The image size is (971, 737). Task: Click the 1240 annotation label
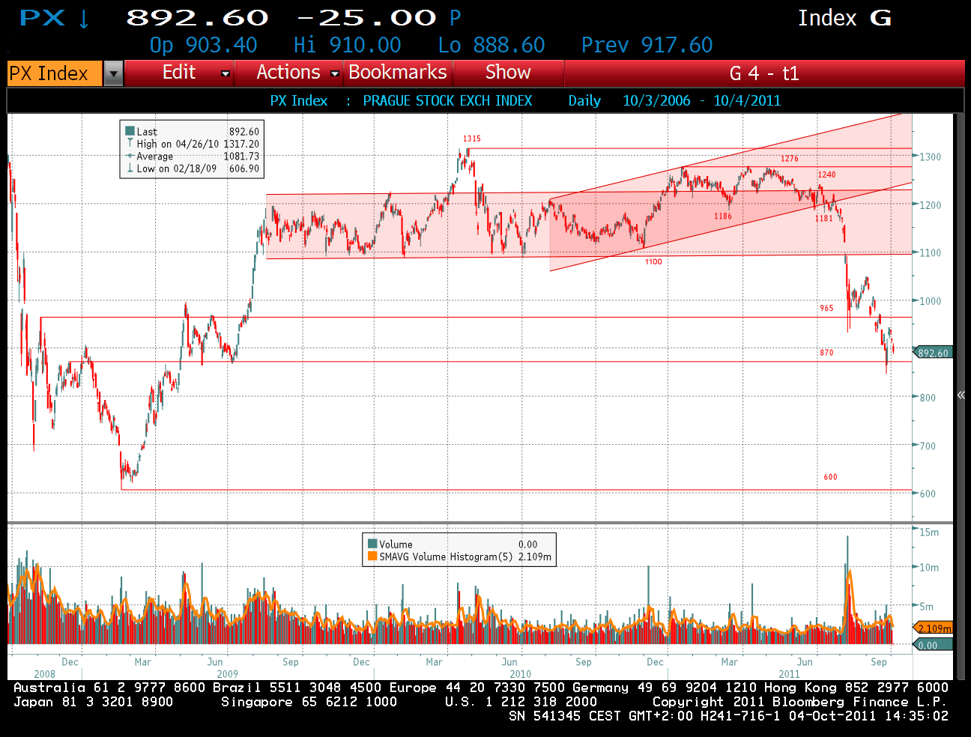click(x=826, y=175)
